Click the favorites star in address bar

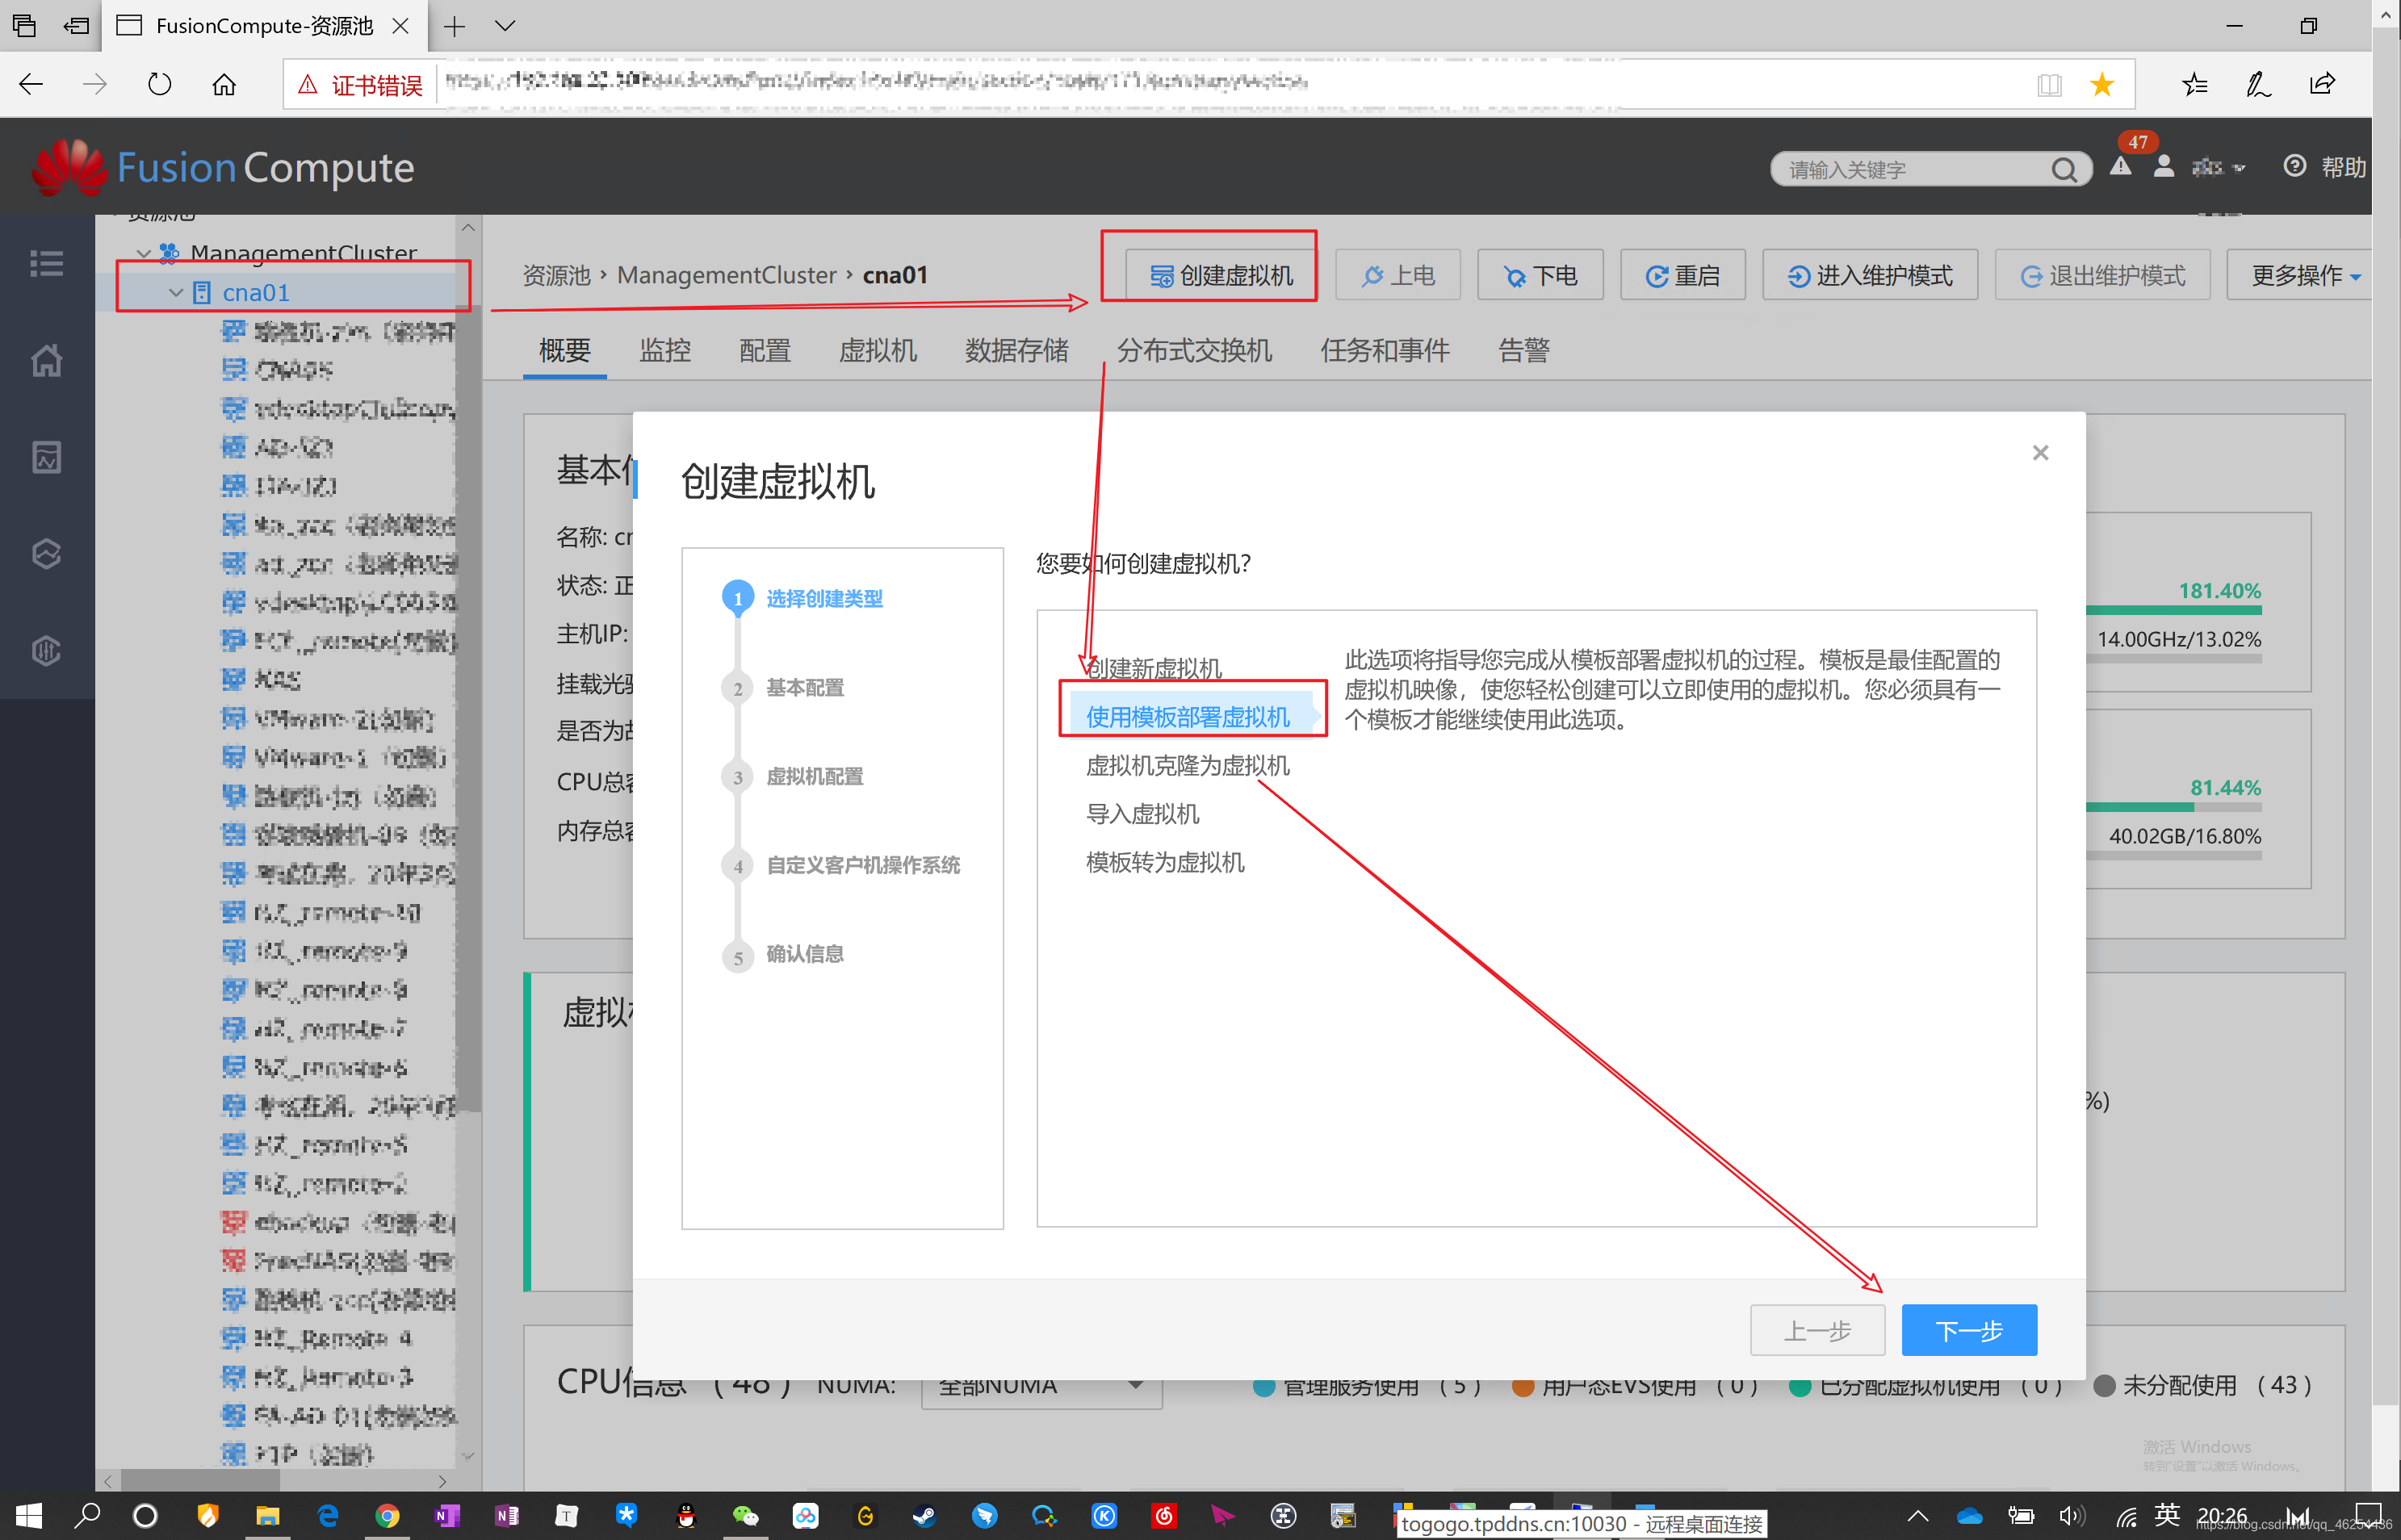pyautogui.click(x=2102, y=85)
